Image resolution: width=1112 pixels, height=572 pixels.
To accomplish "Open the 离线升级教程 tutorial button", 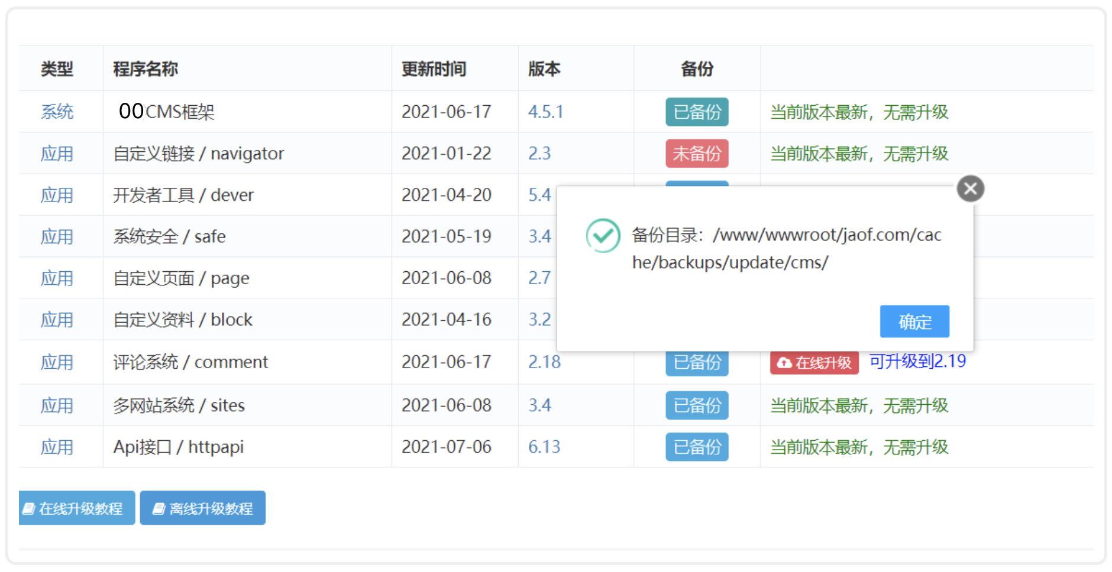I will click(203, 508).
